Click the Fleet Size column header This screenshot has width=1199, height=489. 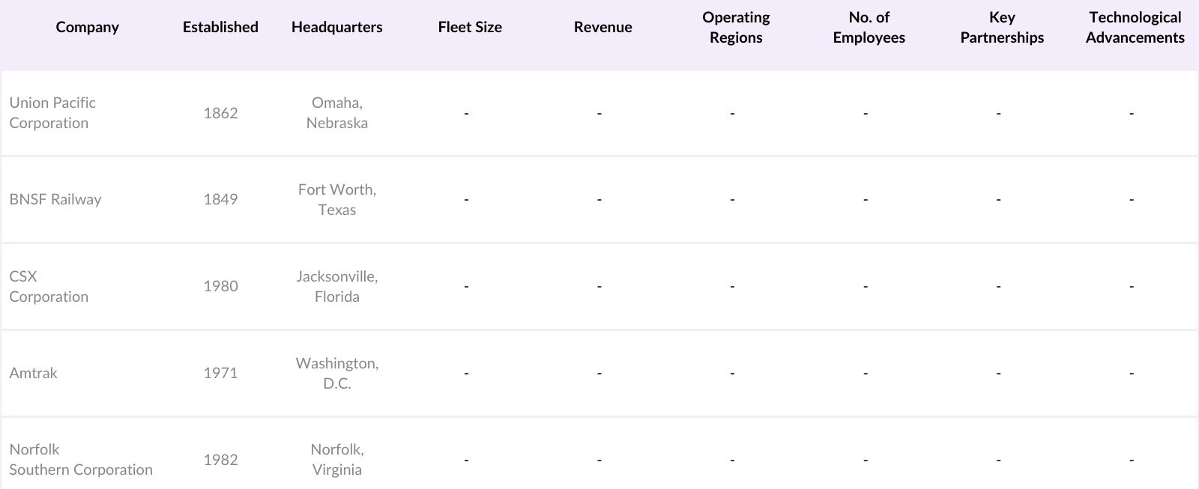(x=470, y=28)
